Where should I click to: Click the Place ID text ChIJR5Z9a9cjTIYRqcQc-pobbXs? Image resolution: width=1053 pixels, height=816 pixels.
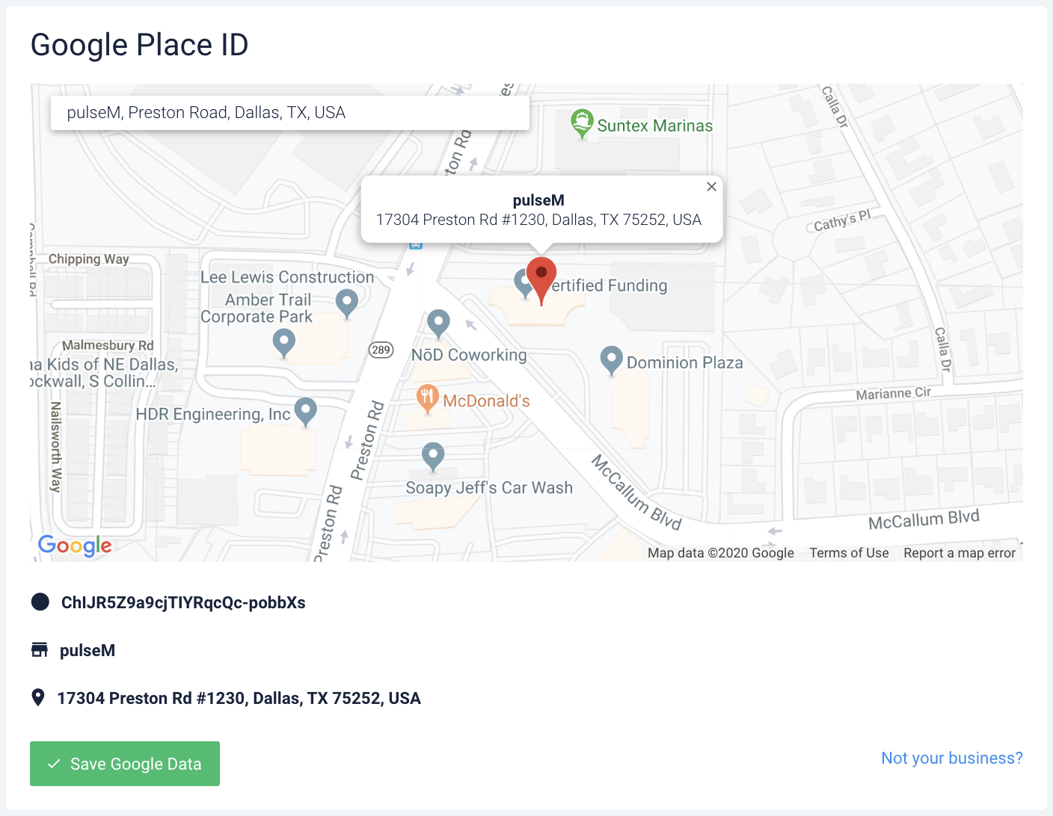(183, 603)
